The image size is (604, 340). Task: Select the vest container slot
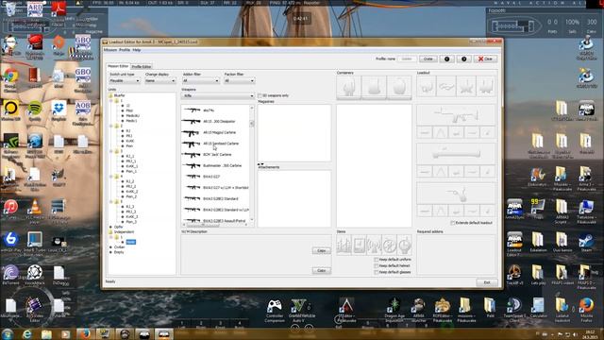pyautogui.click(x=374, y=88)
